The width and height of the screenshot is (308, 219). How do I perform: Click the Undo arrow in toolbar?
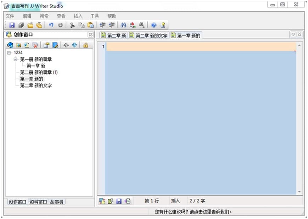tap(51, 25)
